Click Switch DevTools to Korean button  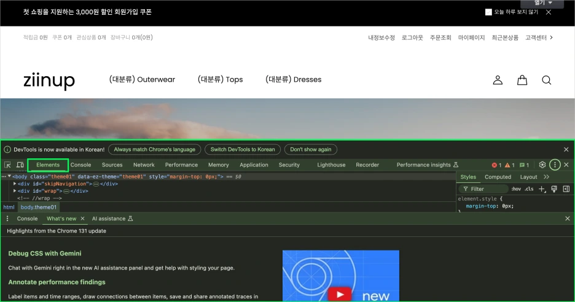tap(243, 150)
